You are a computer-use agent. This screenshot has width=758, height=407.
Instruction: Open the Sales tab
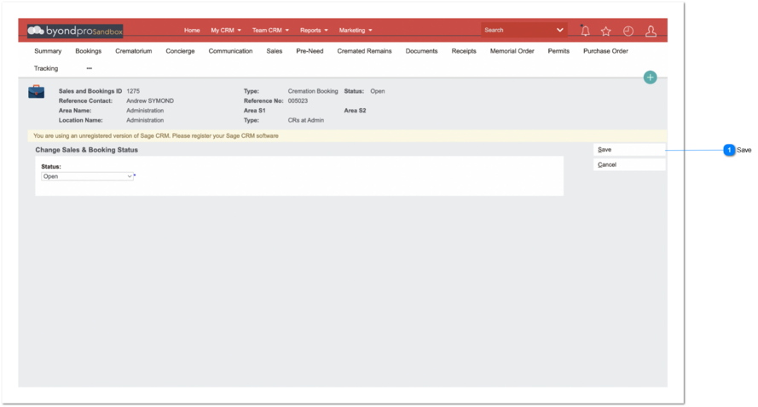[x=274, y=51]
